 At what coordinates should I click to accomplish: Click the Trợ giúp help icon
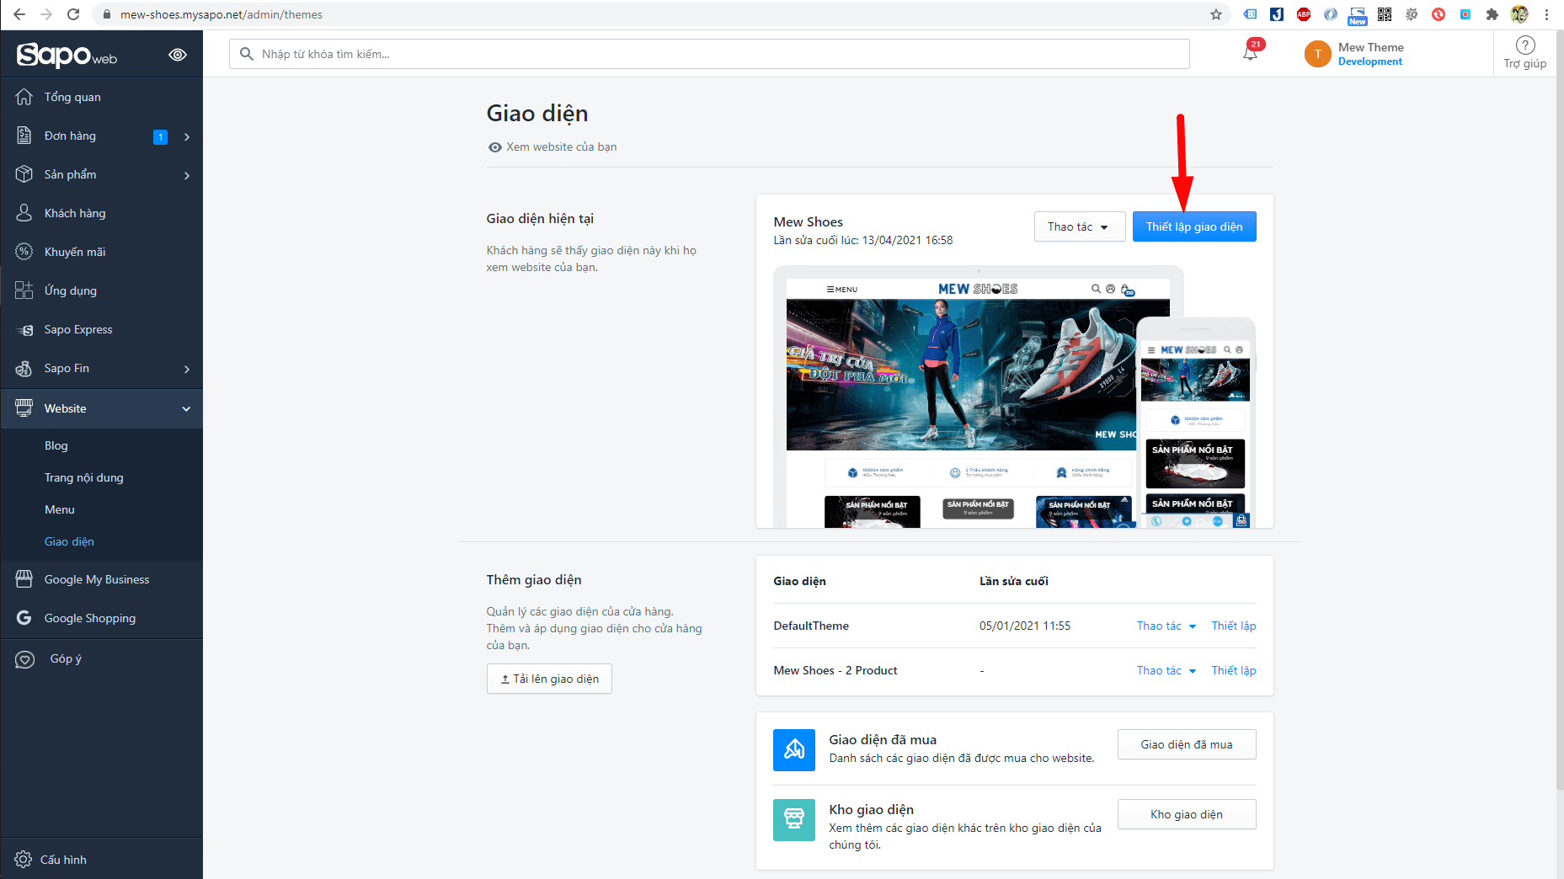click(1525, 45)
